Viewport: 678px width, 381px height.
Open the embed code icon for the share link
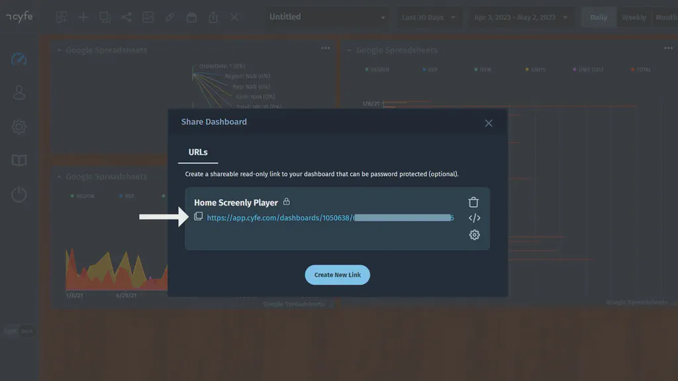tap(474, 218)
